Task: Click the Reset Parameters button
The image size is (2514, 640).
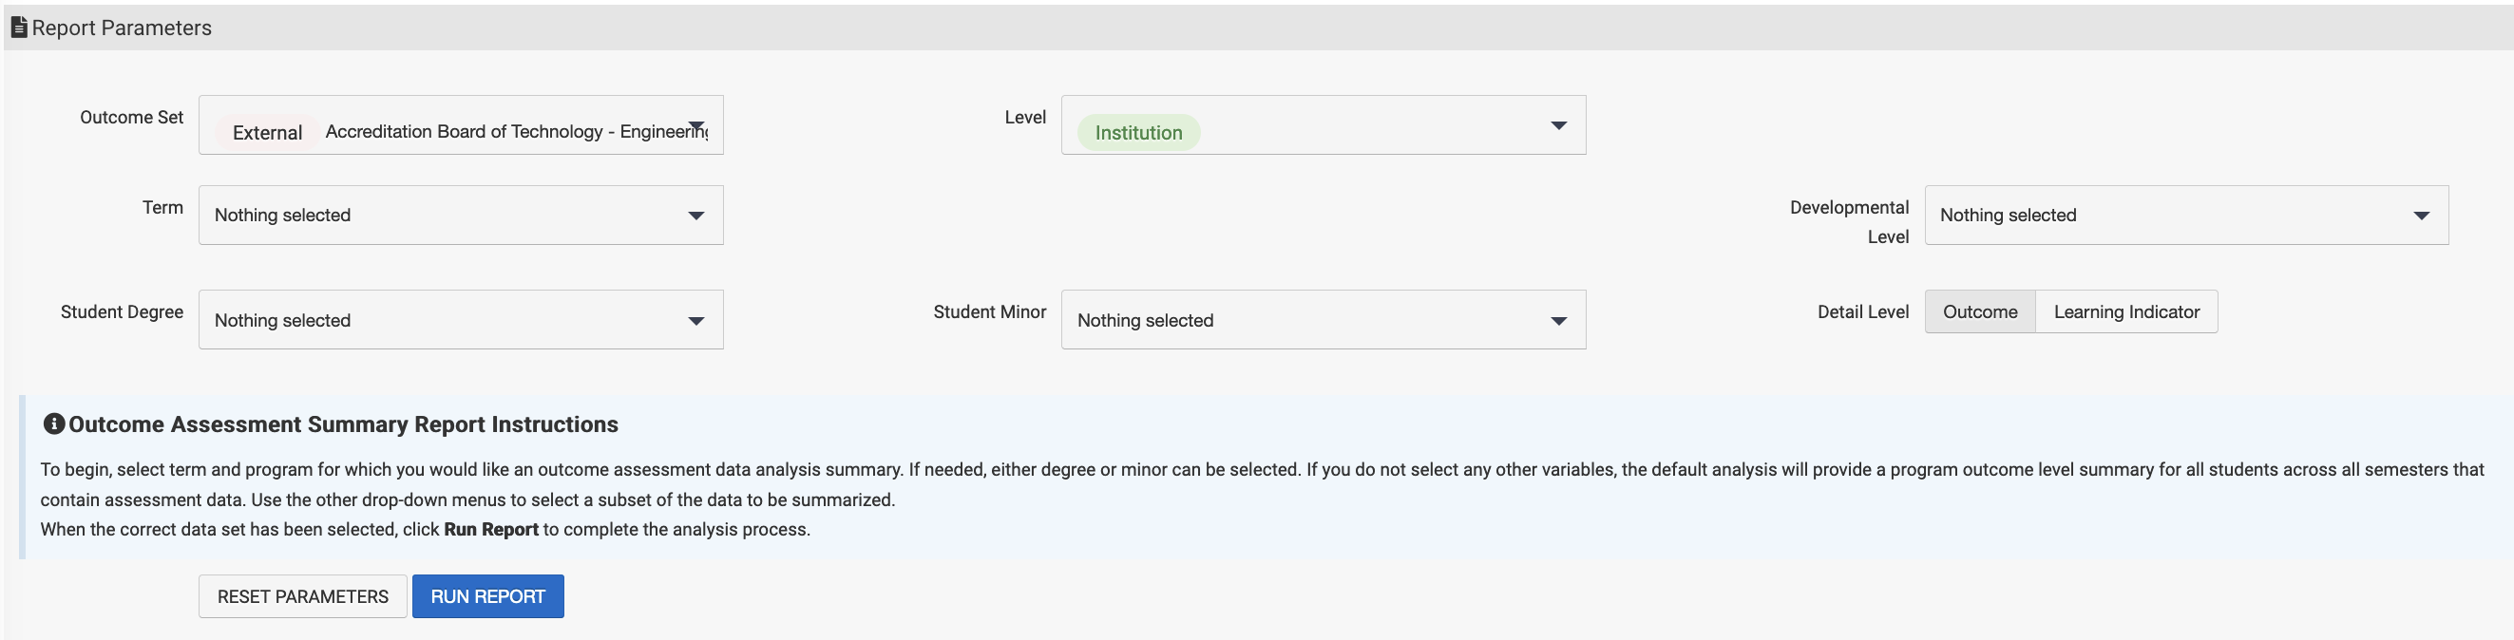Action: [302, 596]
